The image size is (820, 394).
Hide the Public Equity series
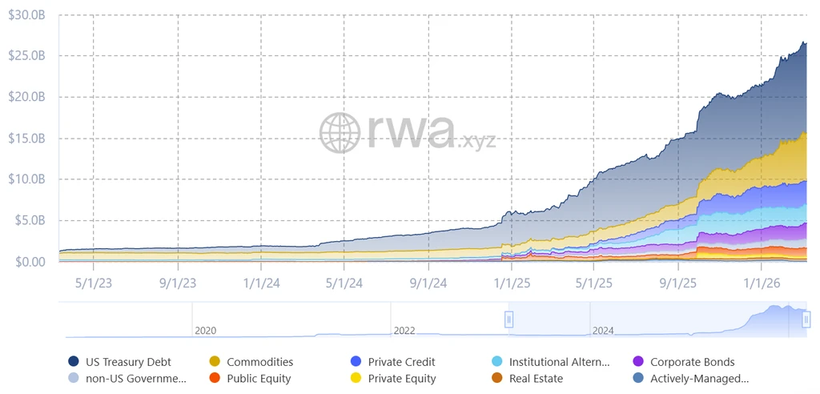(x=251, y=378)
